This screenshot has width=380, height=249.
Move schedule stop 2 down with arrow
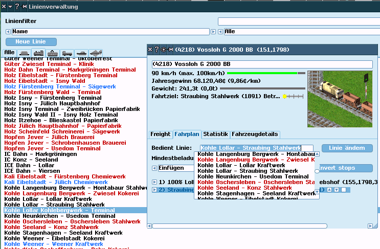(336, 190)
